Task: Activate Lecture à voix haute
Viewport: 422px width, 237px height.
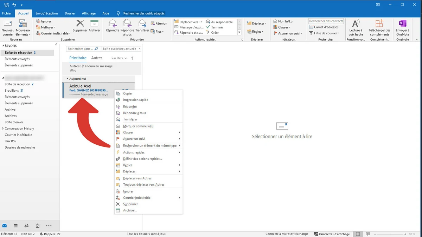Action: pos(356,27)
